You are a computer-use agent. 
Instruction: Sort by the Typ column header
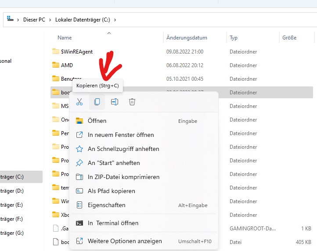point(234,38)
